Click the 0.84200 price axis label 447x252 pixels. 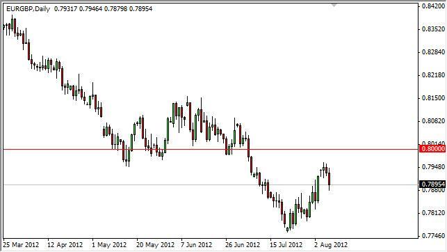point(433,6)
